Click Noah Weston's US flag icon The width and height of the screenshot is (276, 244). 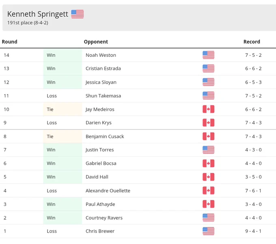point(208,55)
